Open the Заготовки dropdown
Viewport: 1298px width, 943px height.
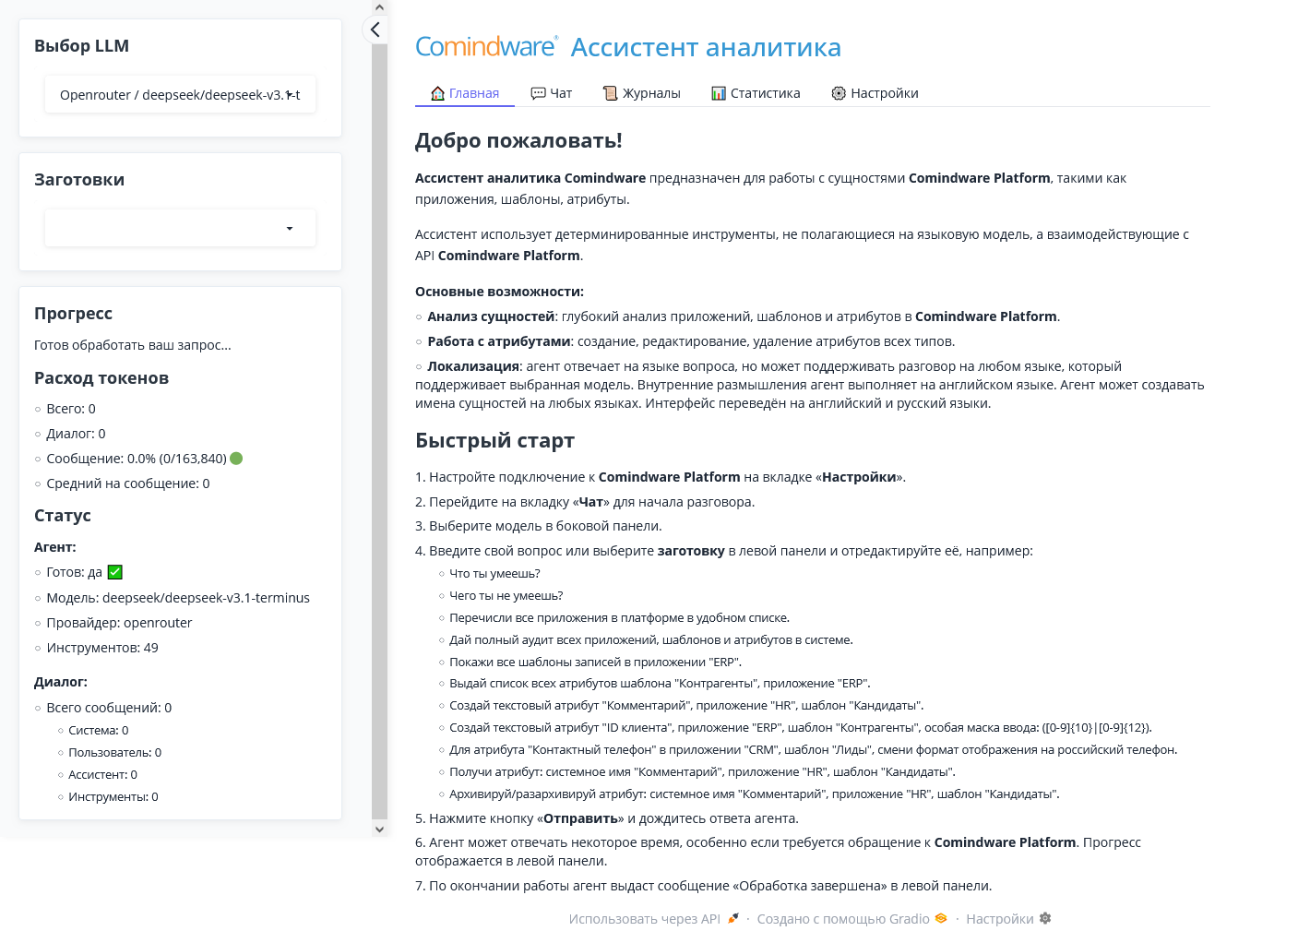click(180, 227)
